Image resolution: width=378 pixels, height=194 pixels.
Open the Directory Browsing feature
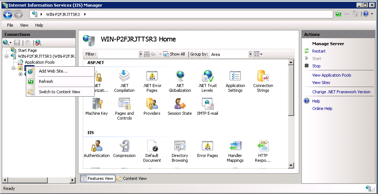click(180, 151)
